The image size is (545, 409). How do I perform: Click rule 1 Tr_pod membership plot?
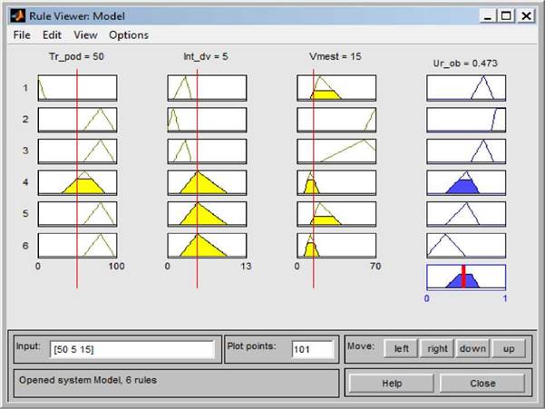pos(77,88)
